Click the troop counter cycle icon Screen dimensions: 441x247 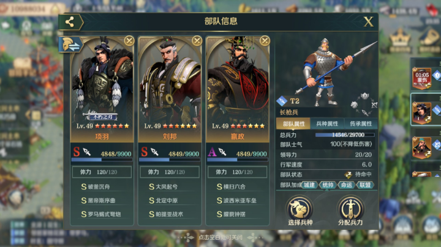(x=364, y=105)
